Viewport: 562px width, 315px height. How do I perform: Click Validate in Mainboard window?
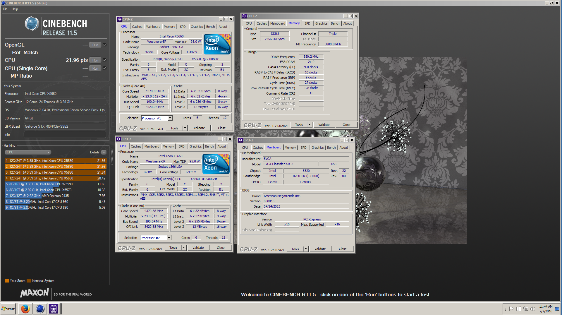click(320, 249)
